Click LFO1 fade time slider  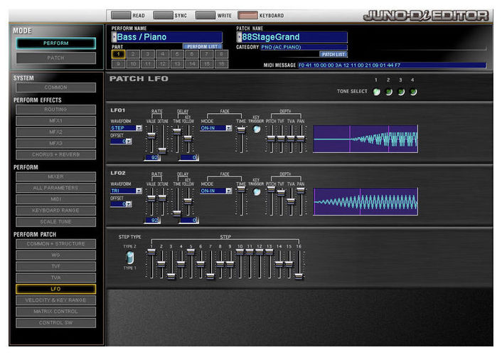click(x=241, y=129)
